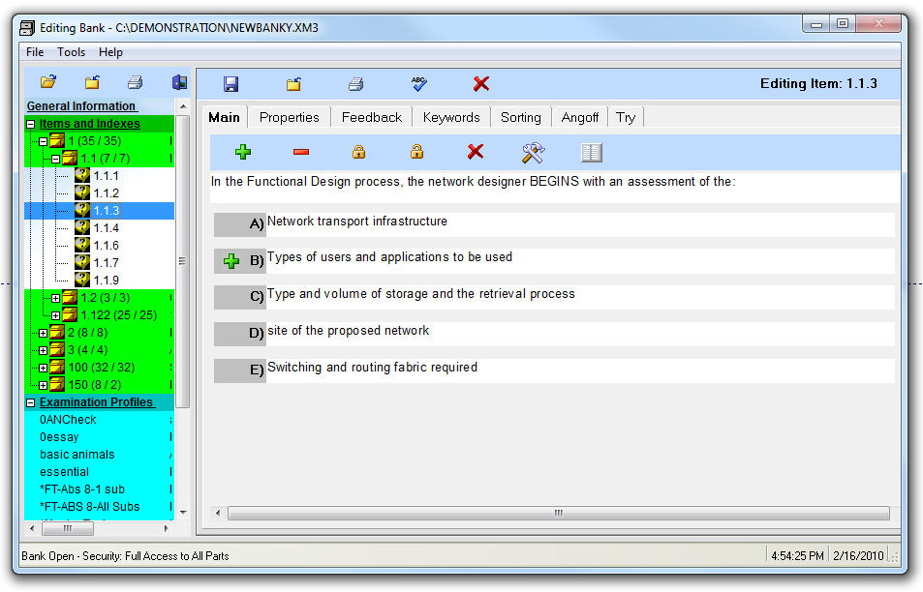Click the folder icon in item editor toolbar
This screenshot has width=923, height=592.
click(293, 84)
